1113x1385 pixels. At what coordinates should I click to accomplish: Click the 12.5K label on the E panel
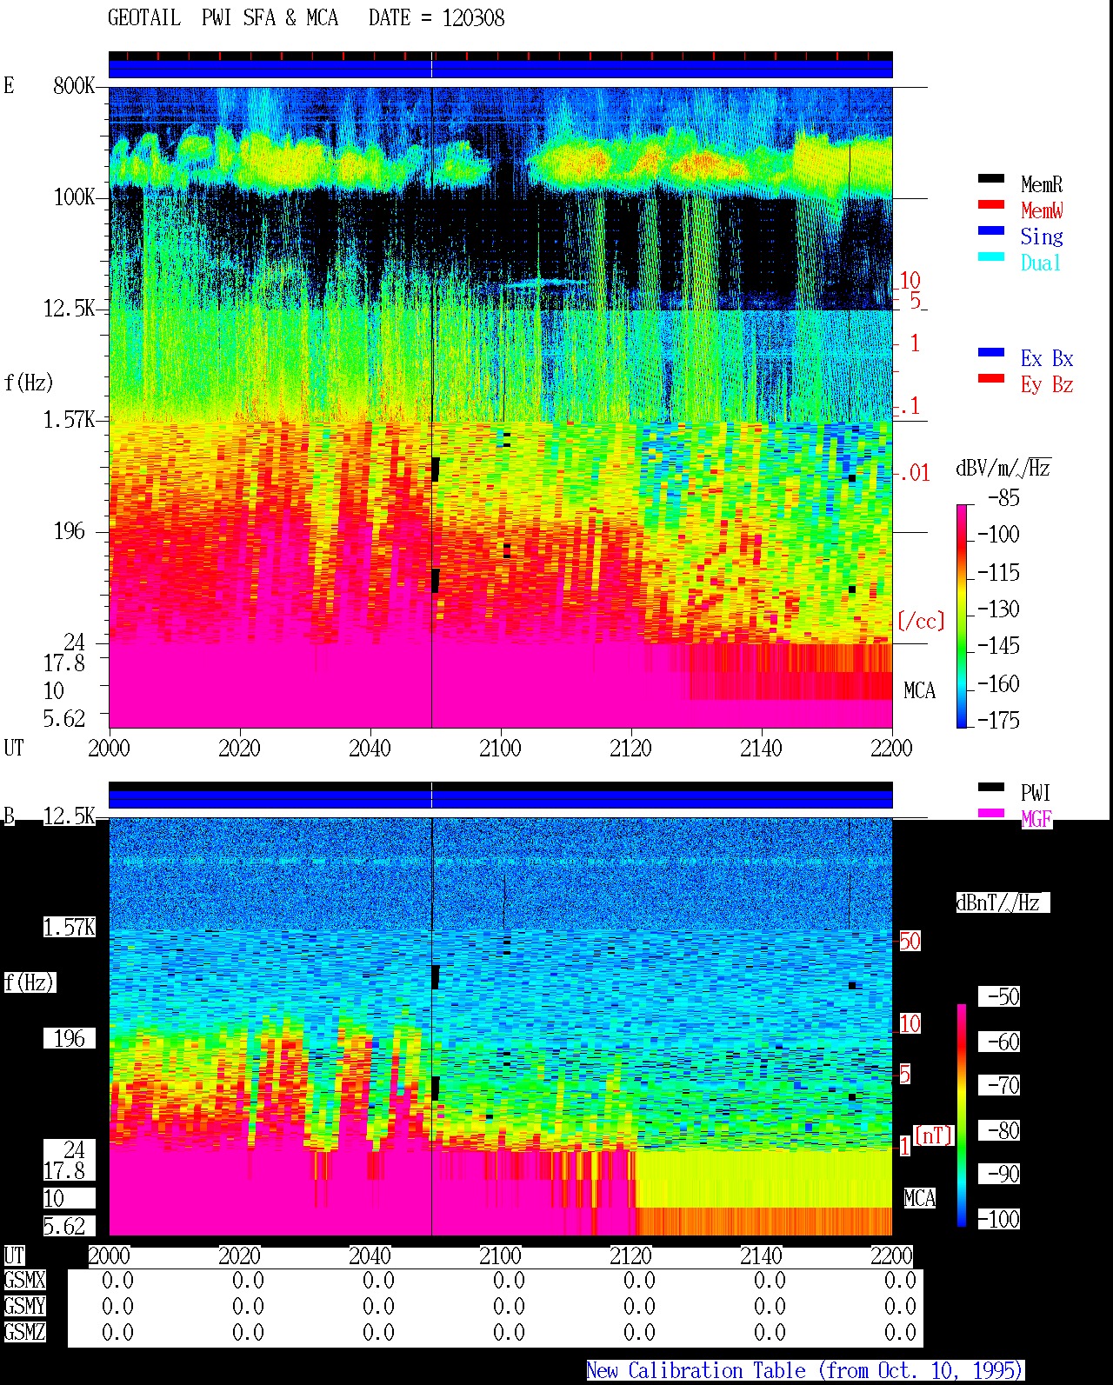(69, 308)
